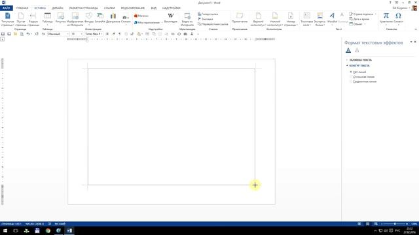Viewport: 419px width, 235px height.
Task: Switch to the РЕЦЕНЗИРОВАНИЕ review tab
Action: [133, 8]
